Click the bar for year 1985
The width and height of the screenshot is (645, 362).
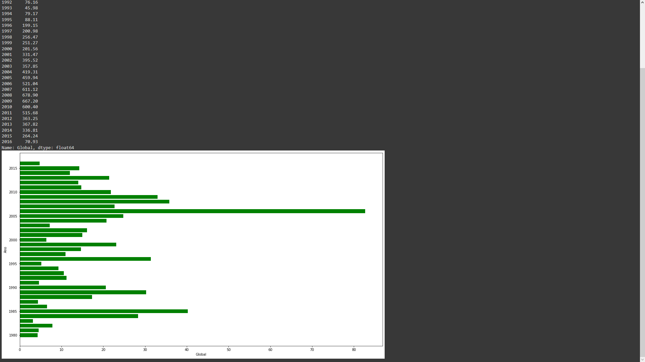pyautogui.click(x=102, y=311)
